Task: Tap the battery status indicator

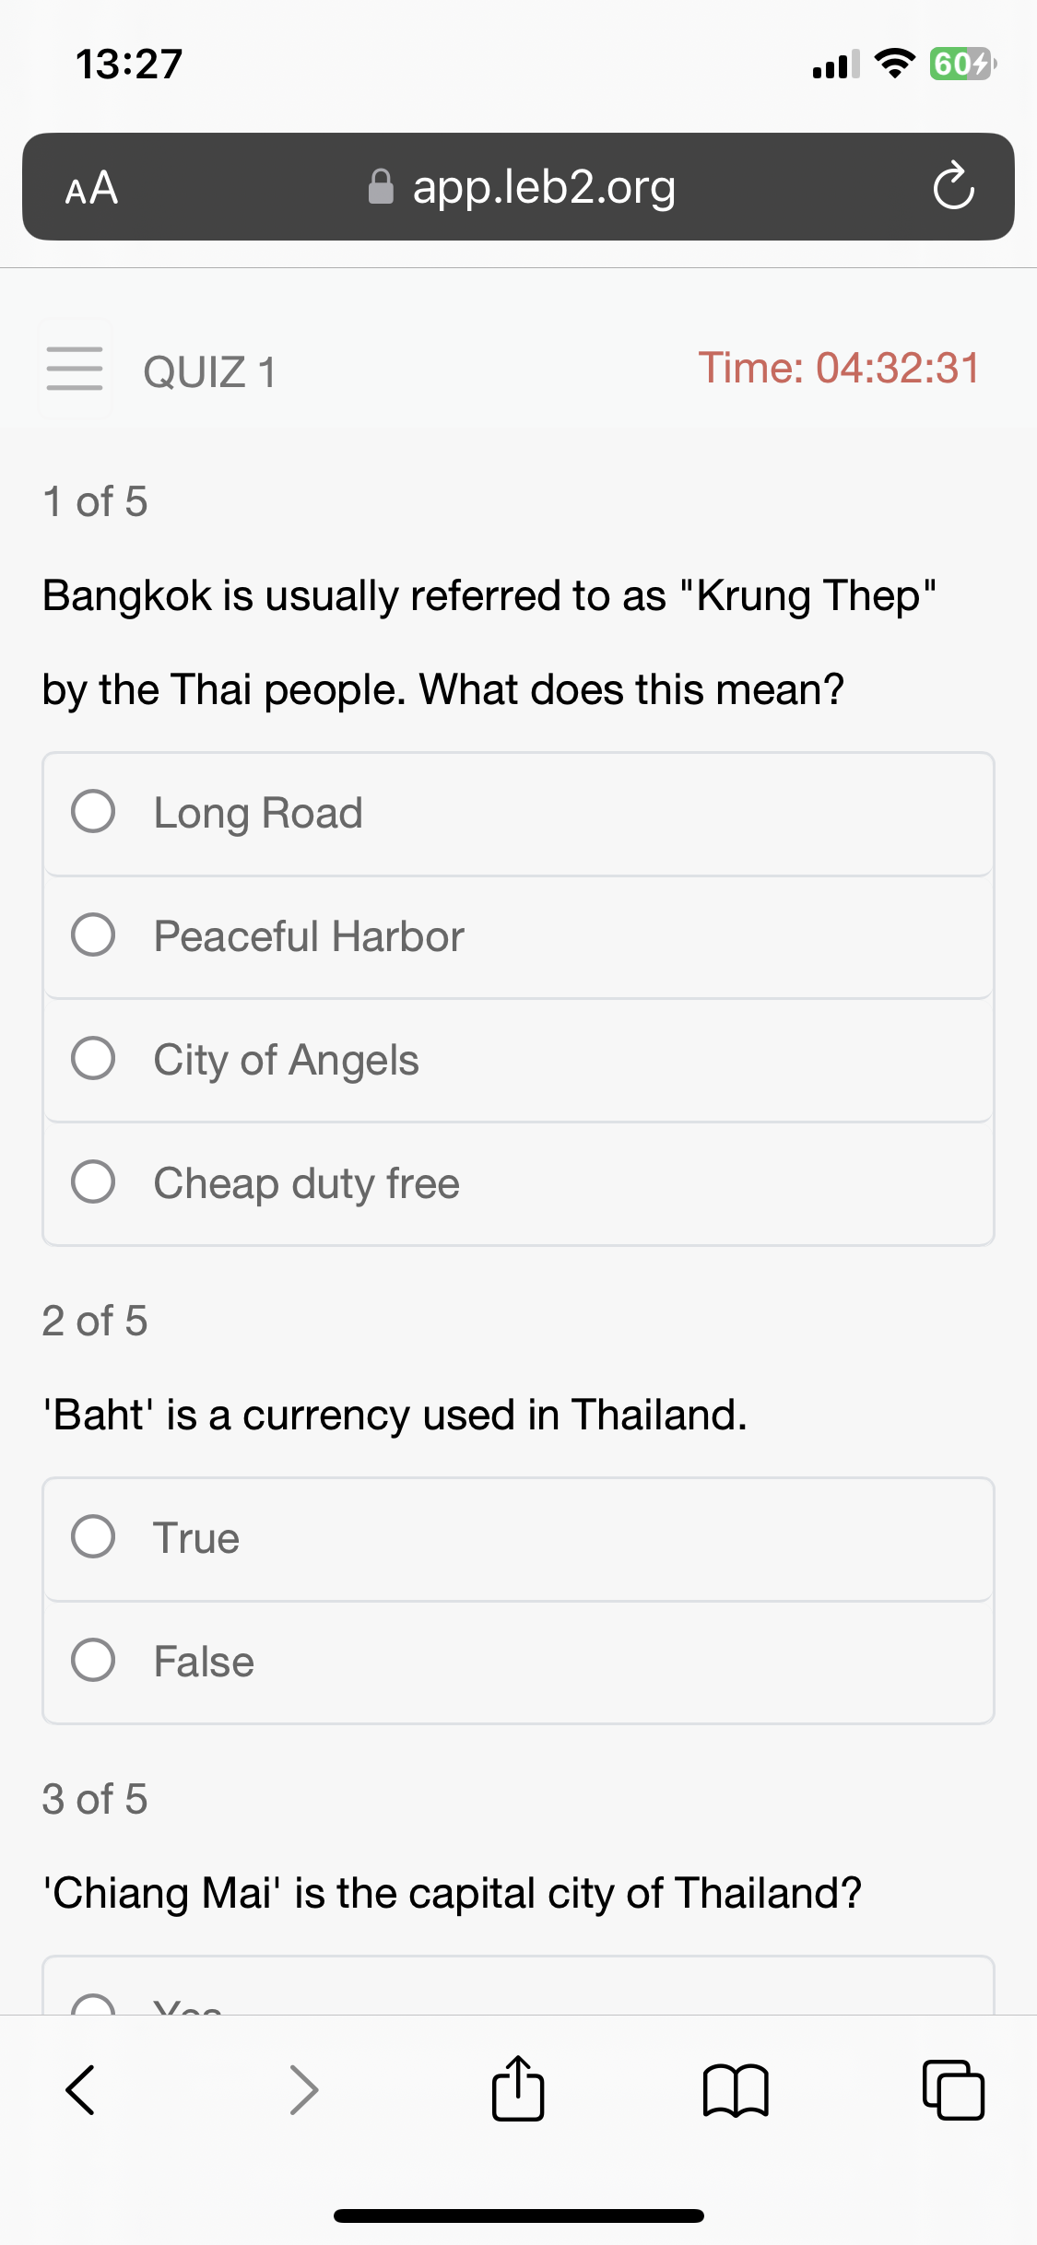Action: tap(962, 64)
